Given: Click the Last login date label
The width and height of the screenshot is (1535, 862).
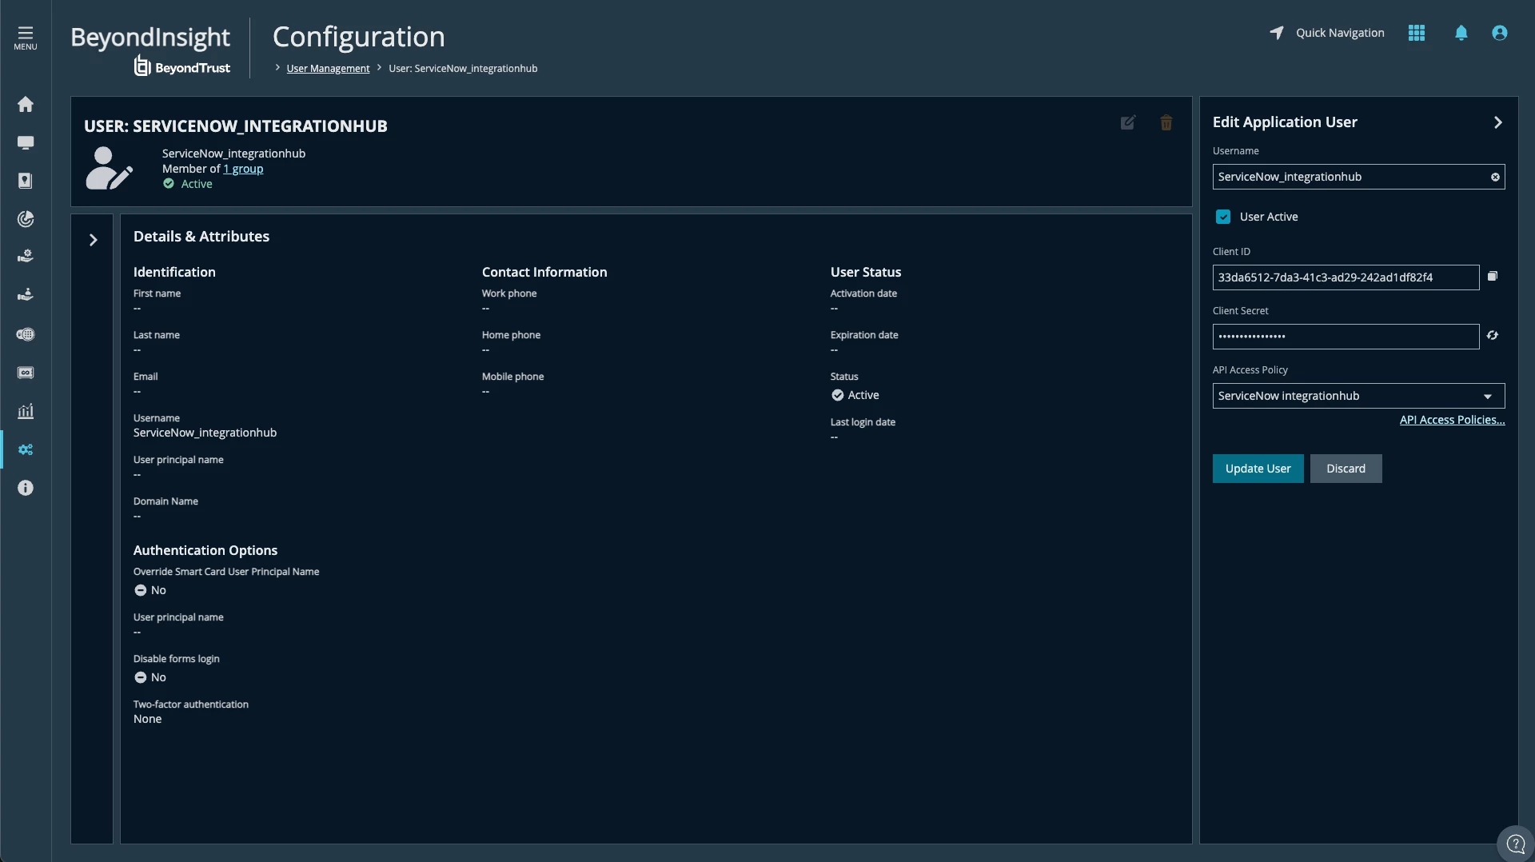Looking at the screenshot, I should (x=863, y=422).
